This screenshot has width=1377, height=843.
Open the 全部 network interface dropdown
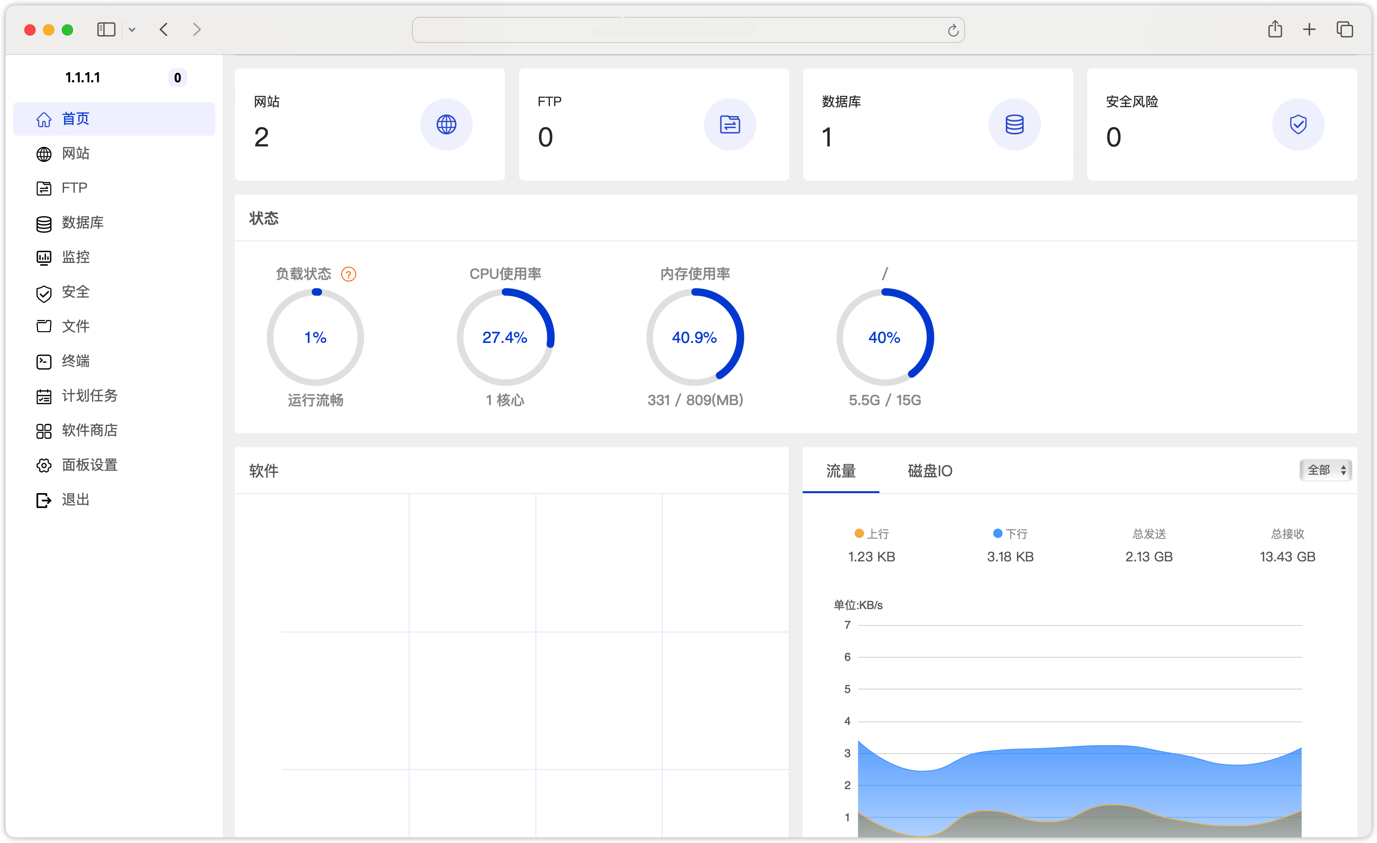pyautogui.click(x=1325, y=470)
